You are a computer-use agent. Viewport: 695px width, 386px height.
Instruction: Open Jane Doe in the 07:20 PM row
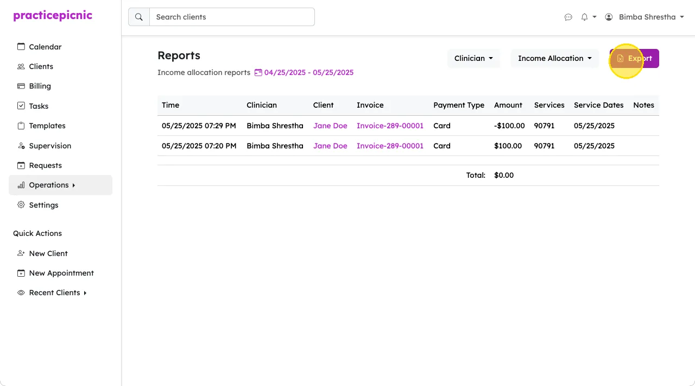click(330, 146)
